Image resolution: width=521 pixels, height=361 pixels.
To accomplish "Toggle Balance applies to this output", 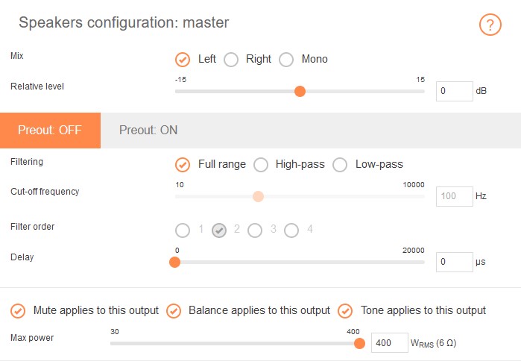I will tap(174, 311).
